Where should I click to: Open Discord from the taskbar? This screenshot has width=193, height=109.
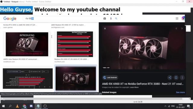(x=31, y=106)
